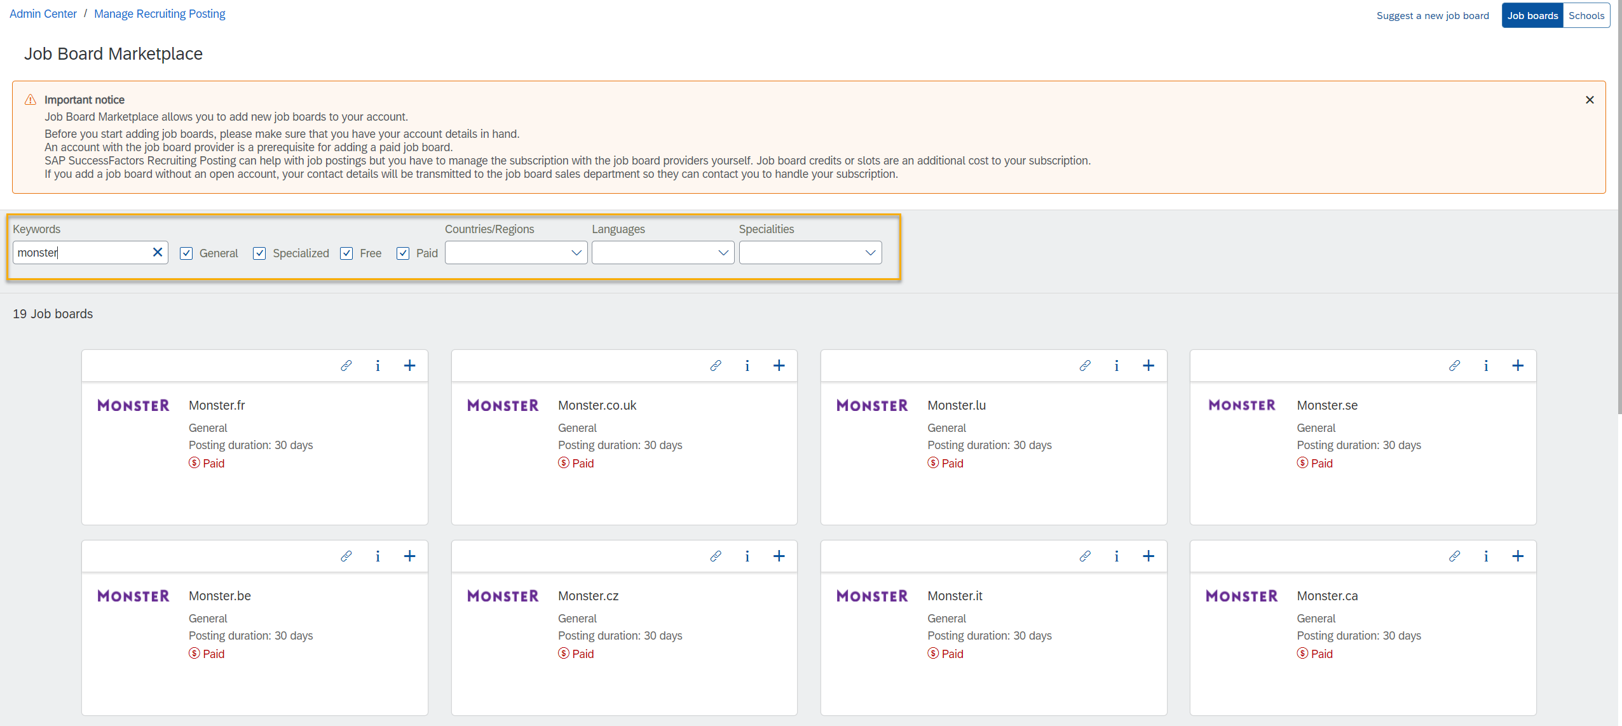Select the Monster.lu card title

[957, 405]
